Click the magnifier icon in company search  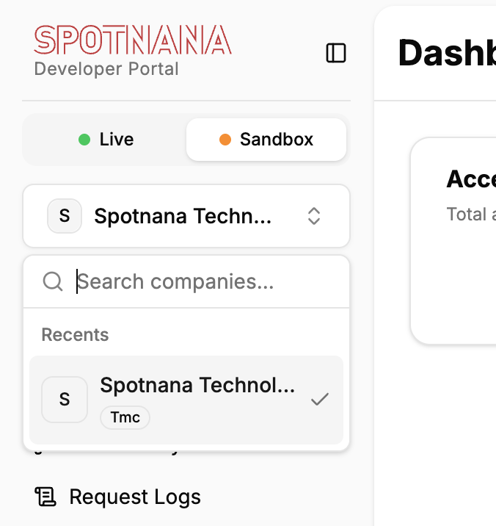pyautogui.click(x=53, y=281)
